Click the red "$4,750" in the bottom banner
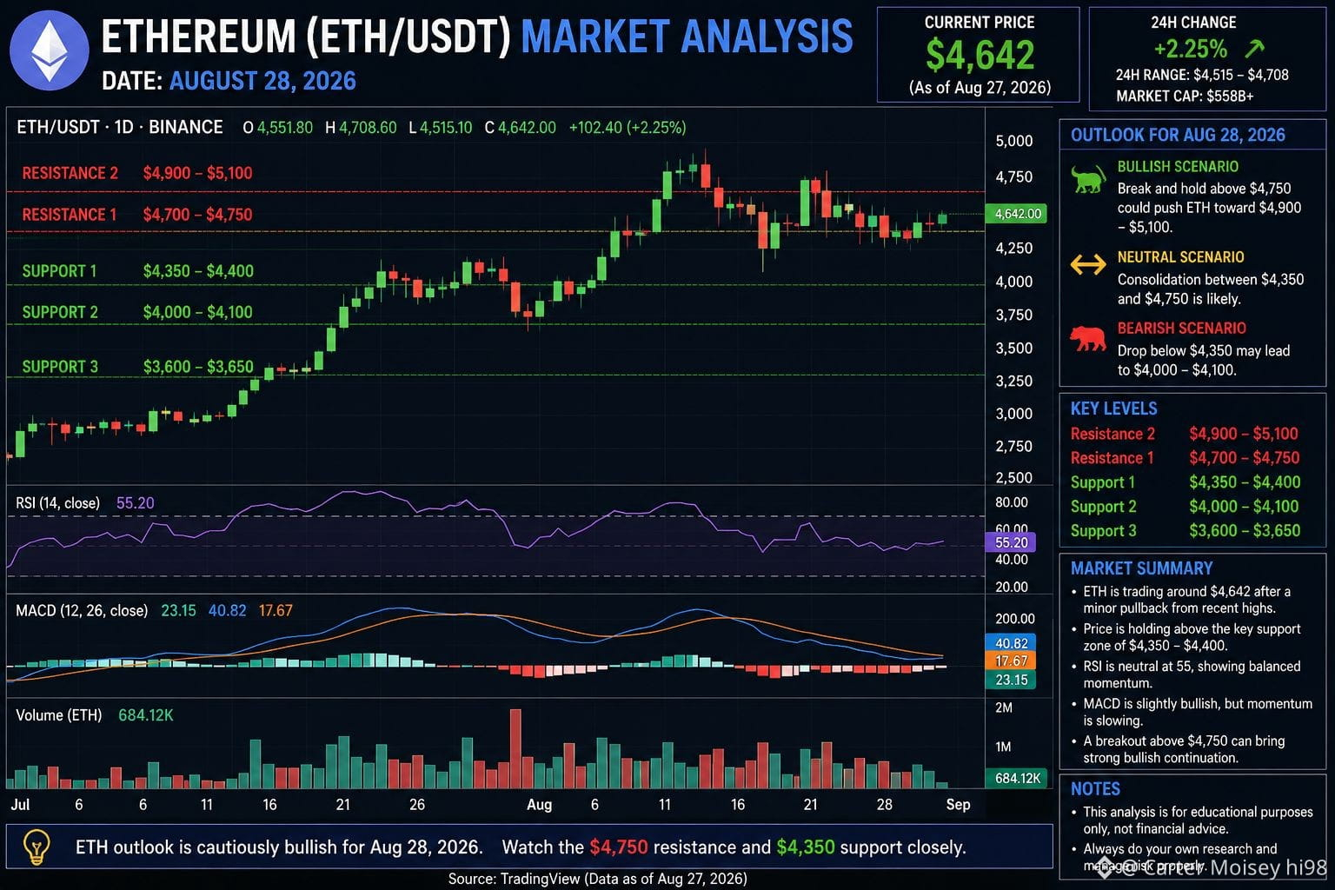The width and height of the screenshot is (1335, 890). (618, 847)
